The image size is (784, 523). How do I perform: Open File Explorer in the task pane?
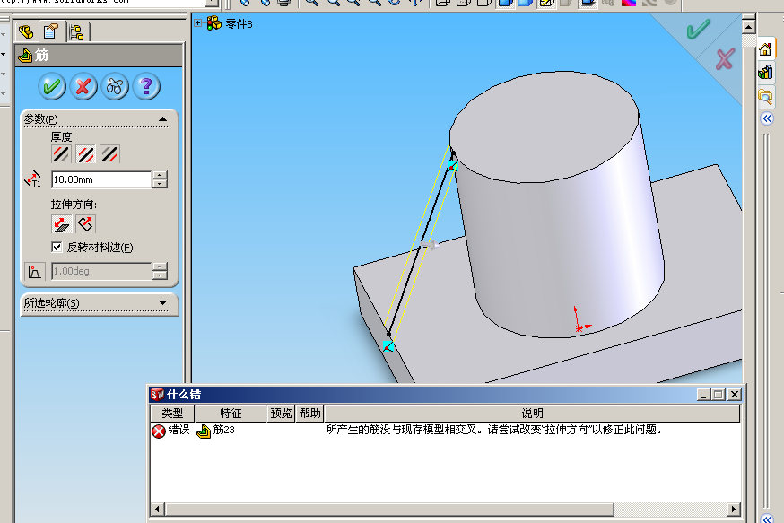click(x=765, y=95)
